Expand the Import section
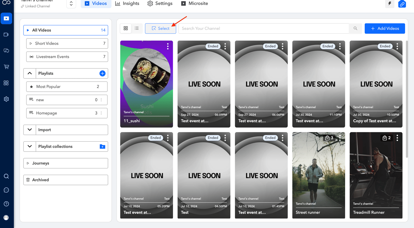This screenshot has height=228, width=414. [30, 130]
